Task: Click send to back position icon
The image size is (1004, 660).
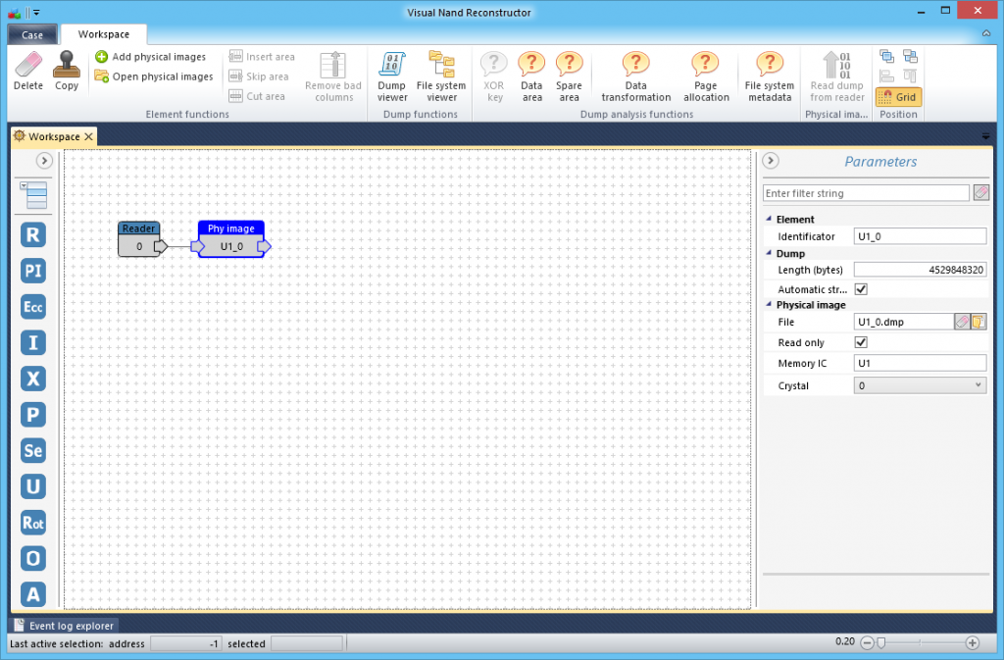Action: [x=910, y=56]
